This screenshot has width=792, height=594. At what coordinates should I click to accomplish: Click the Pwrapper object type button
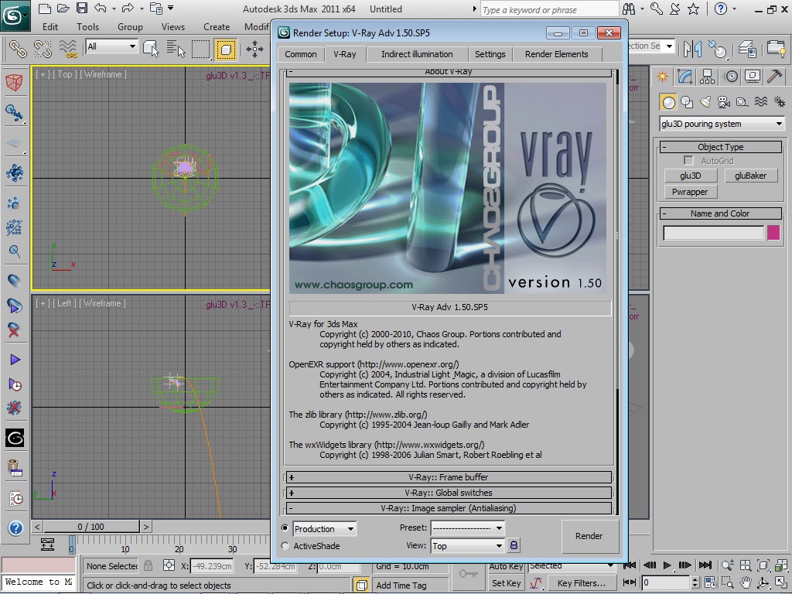[690, 192]
